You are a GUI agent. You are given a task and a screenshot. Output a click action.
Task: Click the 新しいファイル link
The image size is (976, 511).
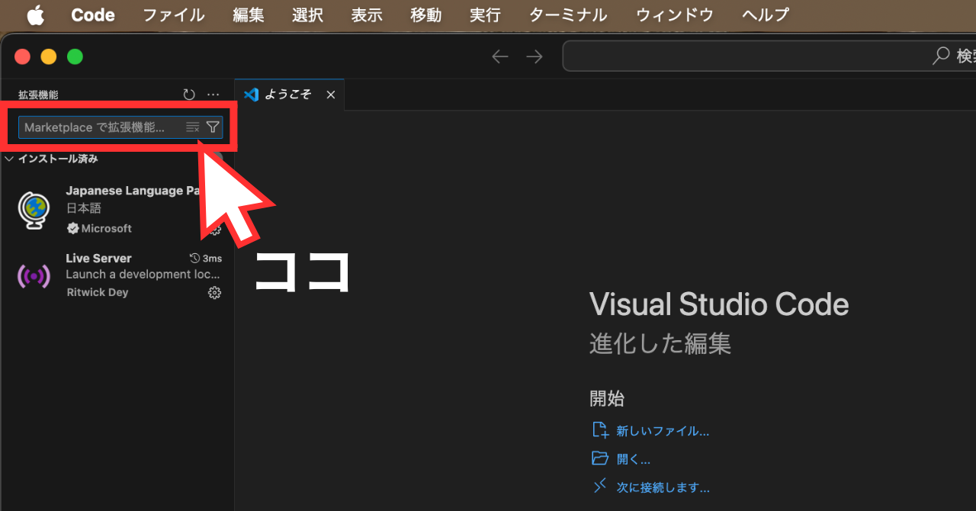coord(660,430)
